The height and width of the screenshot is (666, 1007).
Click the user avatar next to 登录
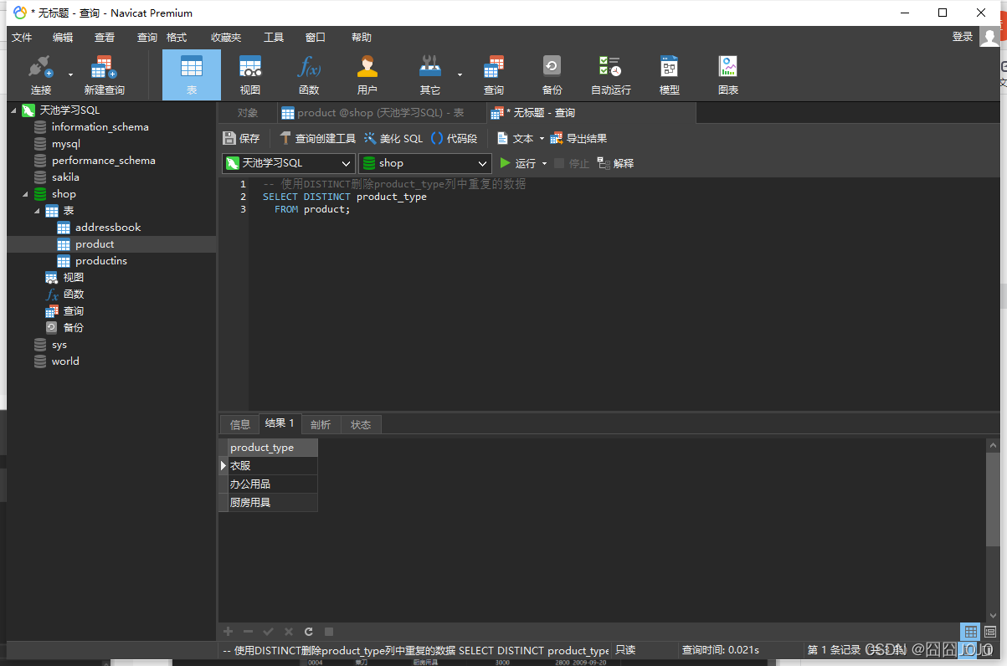click(990, 36)
